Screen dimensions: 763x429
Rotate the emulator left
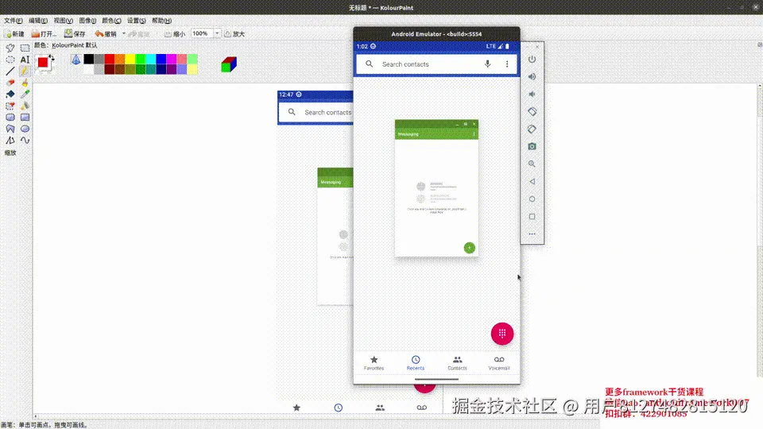pos(532,111)
